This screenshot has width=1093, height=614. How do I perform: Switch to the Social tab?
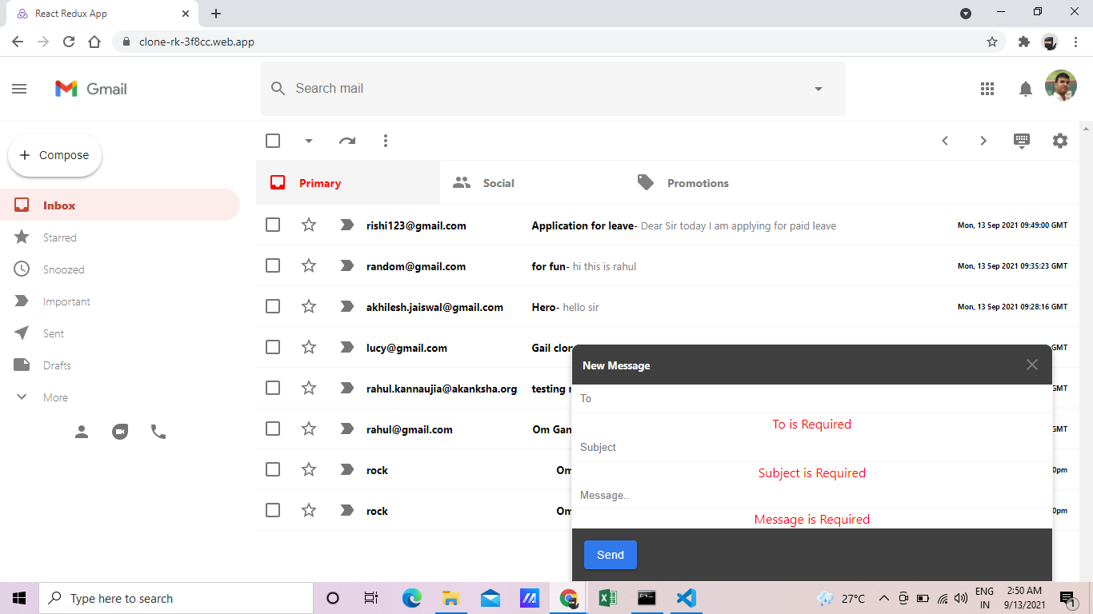click(x=532, y=183)
